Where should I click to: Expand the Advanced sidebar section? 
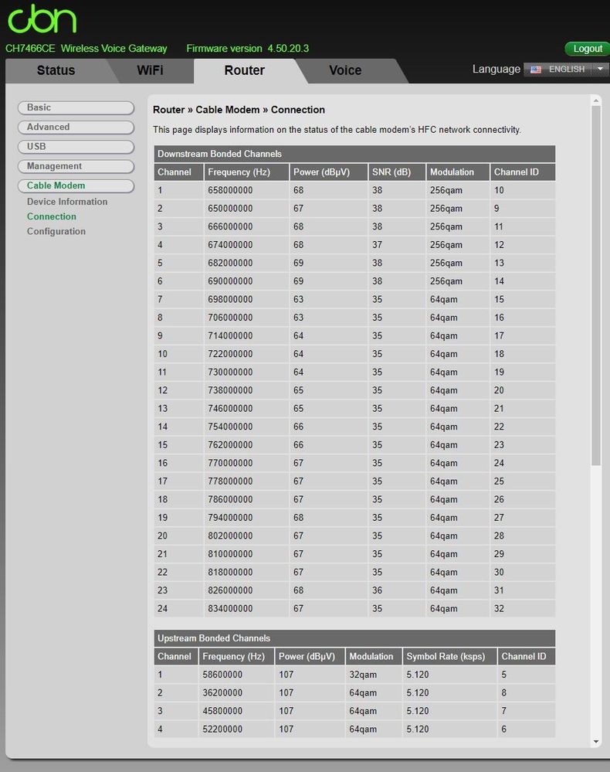coord(76,127)
